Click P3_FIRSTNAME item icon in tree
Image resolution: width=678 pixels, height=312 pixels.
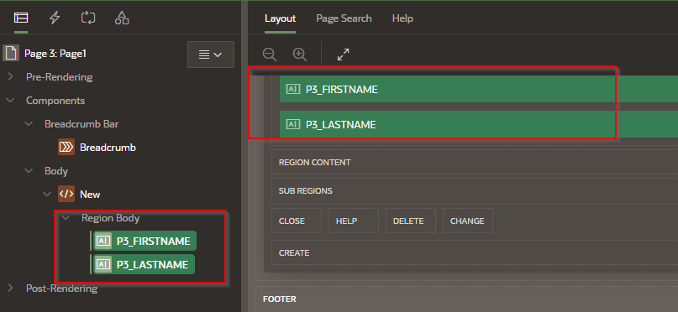coord(102,242)
